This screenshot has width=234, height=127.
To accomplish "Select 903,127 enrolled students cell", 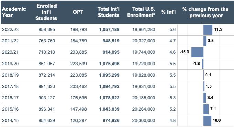I will [47, 98].
